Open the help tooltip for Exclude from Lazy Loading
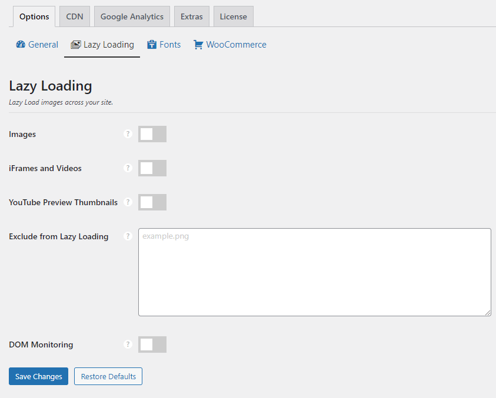Viewport: 496px width, 398px height. pos(128,236)
